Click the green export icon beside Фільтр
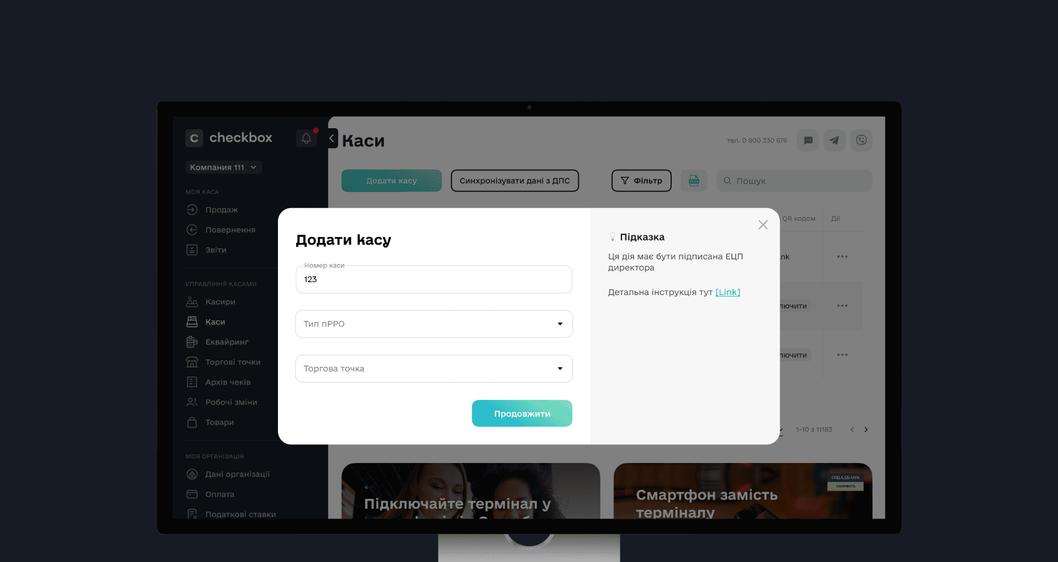Screen dimensions: 1058x562 point(694,181)
